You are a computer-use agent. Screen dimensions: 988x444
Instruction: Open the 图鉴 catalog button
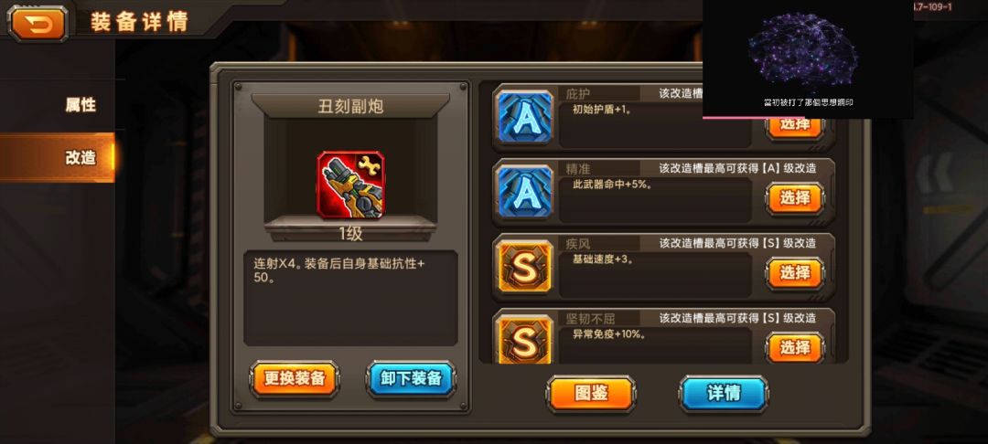[x=590, y=394]
